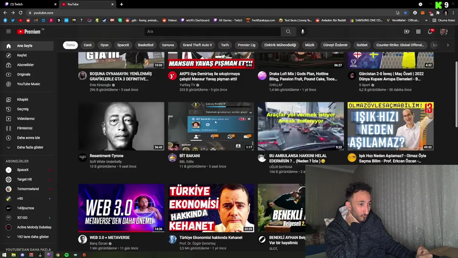
Task: Click the search magnifier button
Action: pos(288,32)
